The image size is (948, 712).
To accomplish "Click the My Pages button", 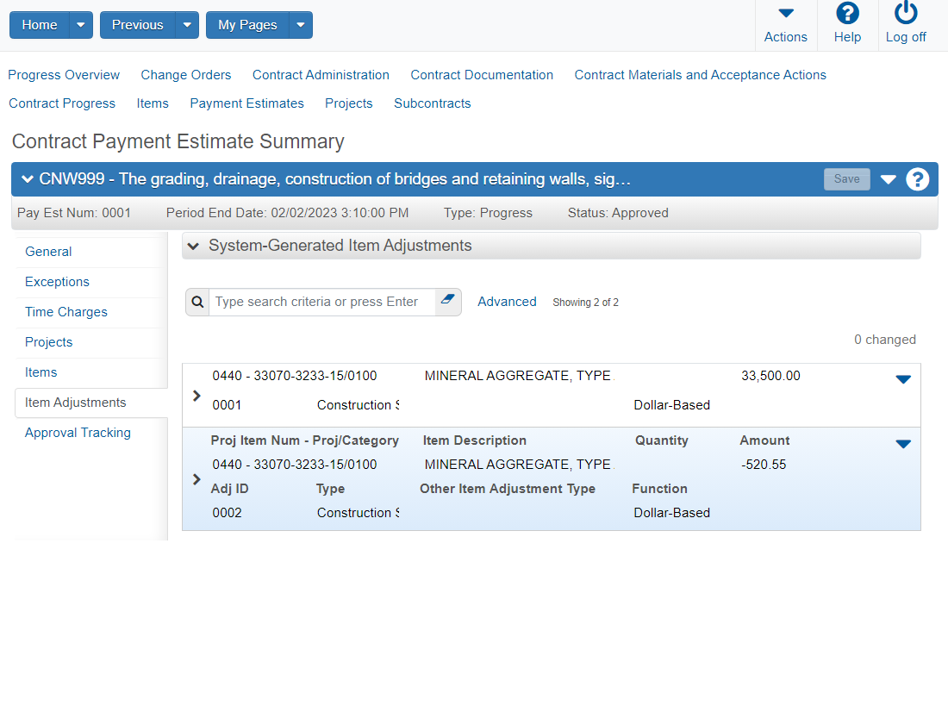I will click(248, 25).
